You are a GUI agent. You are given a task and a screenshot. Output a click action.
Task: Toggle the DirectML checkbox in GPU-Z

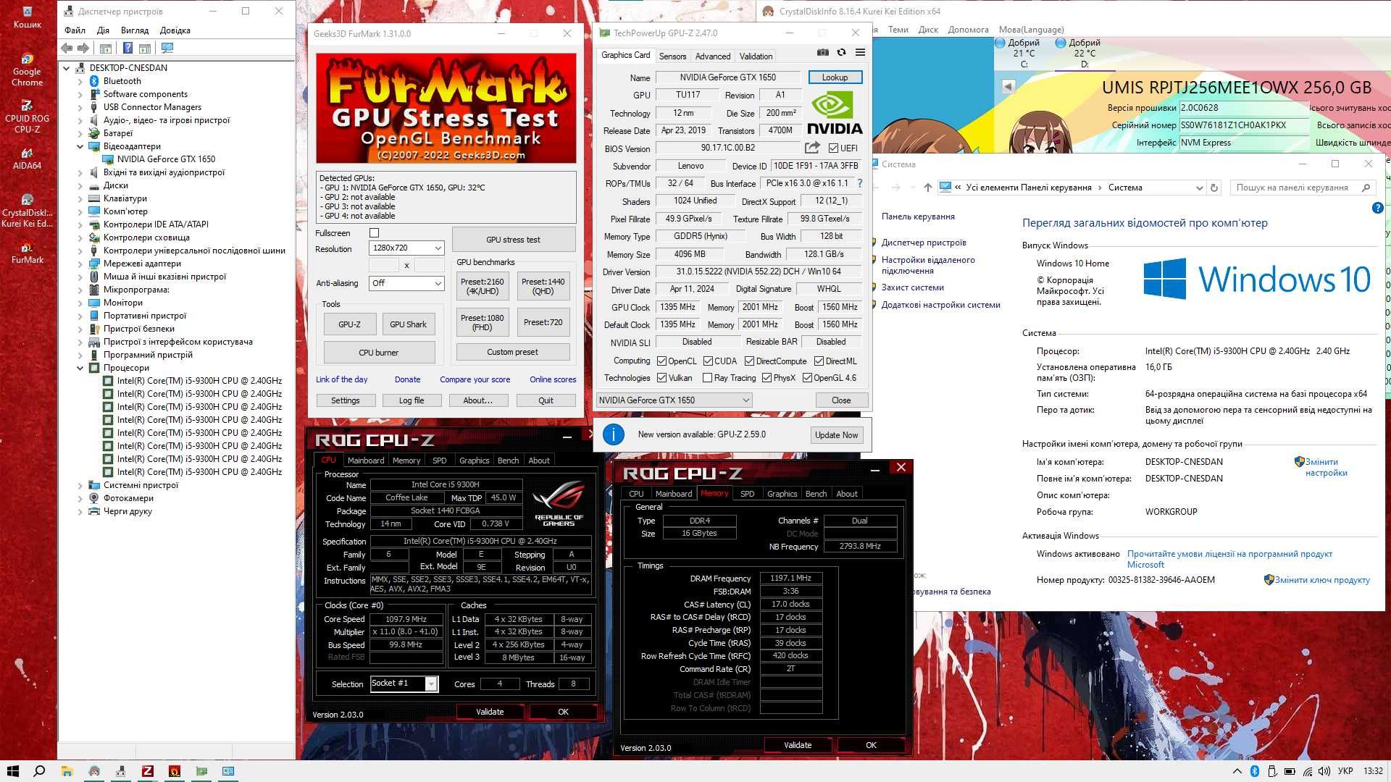pyautogui.click(x=819, y=361)
